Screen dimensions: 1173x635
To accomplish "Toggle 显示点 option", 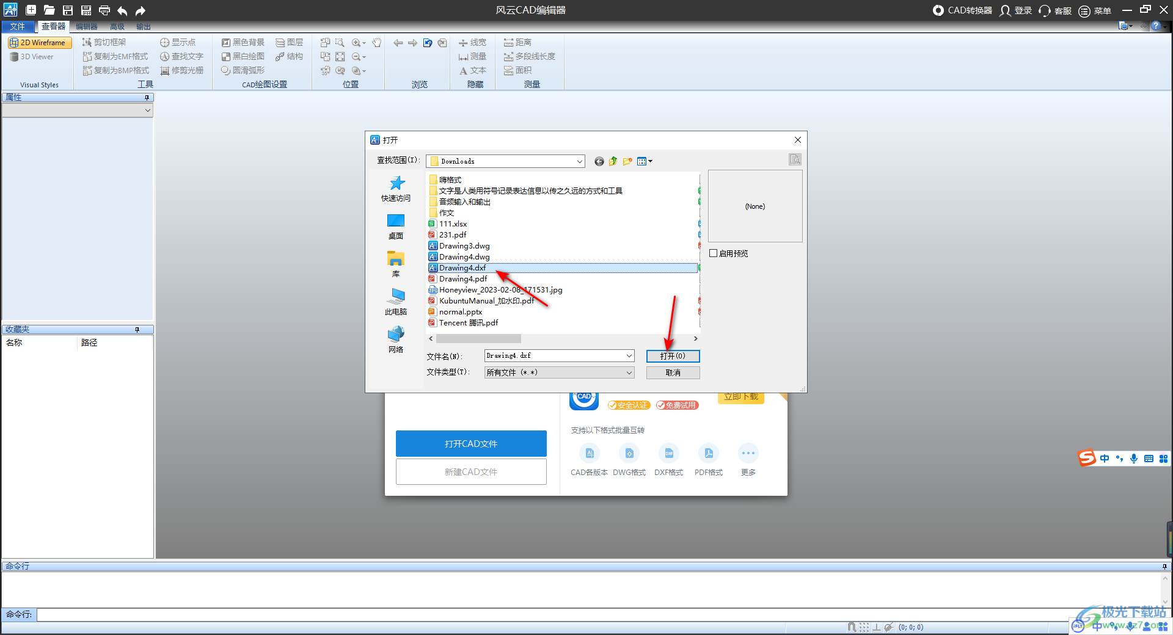I will click(x=178, y=42).
